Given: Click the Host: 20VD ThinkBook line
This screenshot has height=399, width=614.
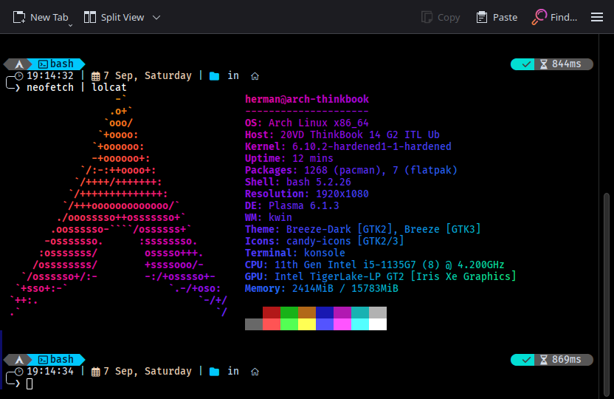Looking at the screenshot, I should (342, 134).
